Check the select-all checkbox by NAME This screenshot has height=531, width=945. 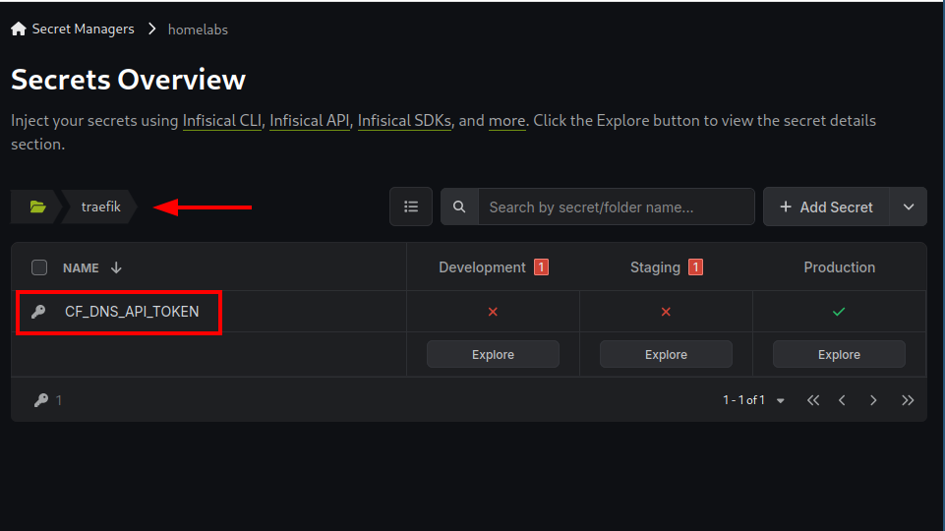point(39,267)
